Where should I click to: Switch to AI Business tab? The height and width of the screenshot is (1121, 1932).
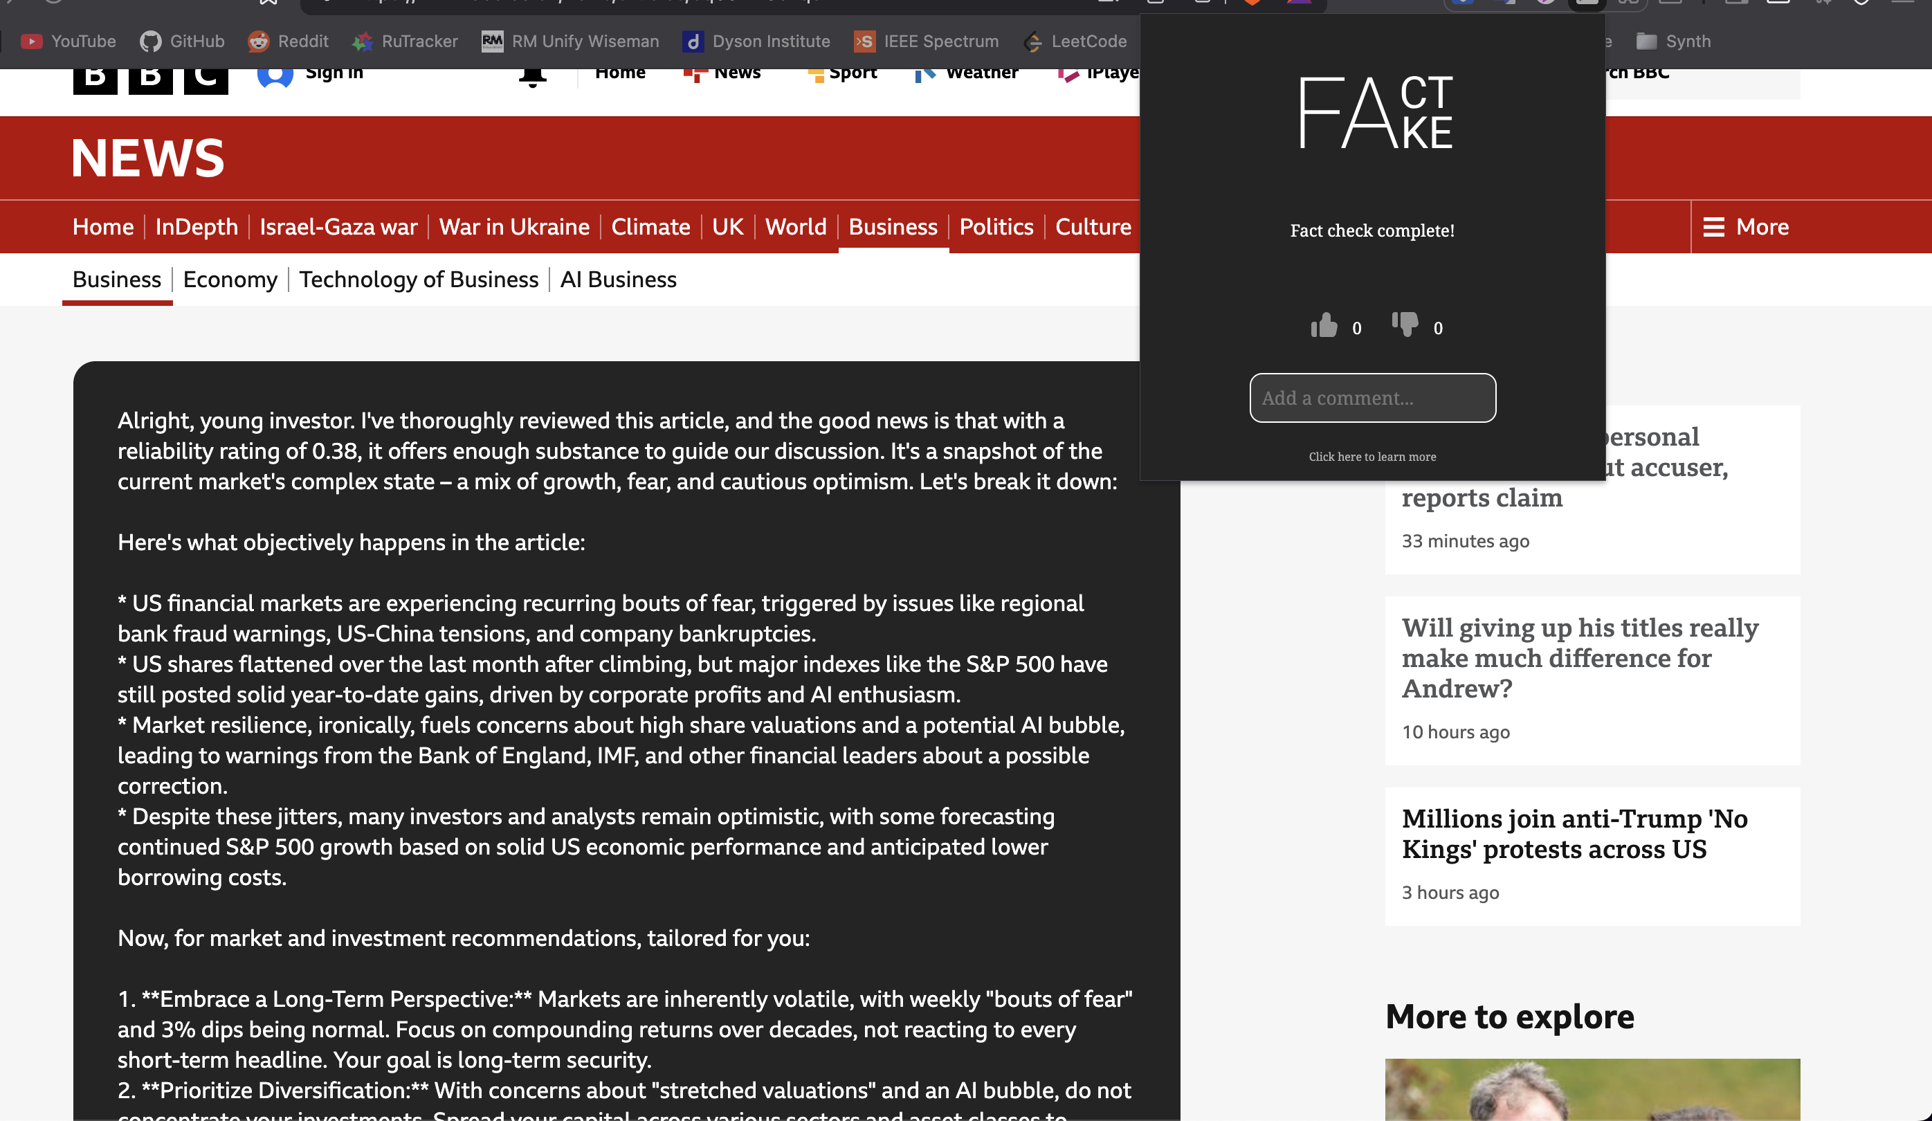click(x=618, y=280)
